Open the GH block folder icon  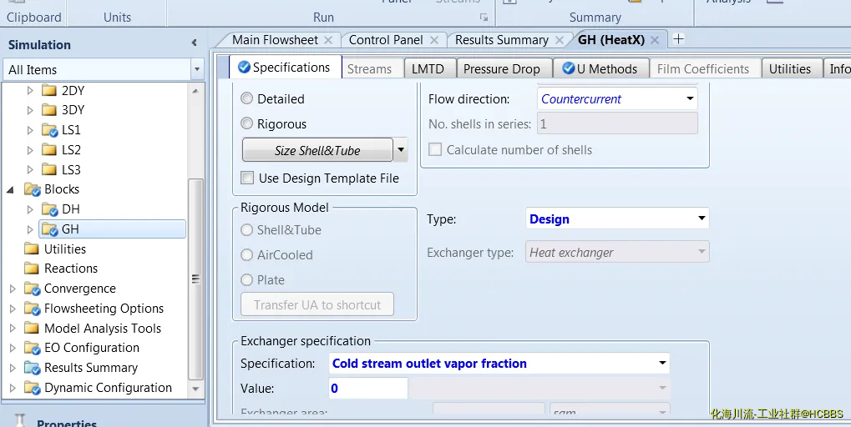click(x=50, y=229)
